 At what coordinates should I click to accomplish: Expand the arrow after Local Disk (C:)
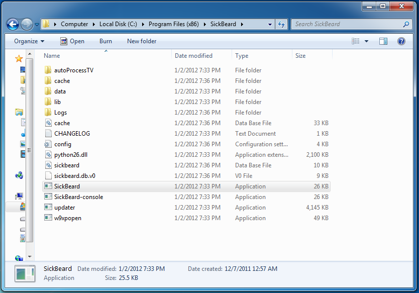coord(143,24)
